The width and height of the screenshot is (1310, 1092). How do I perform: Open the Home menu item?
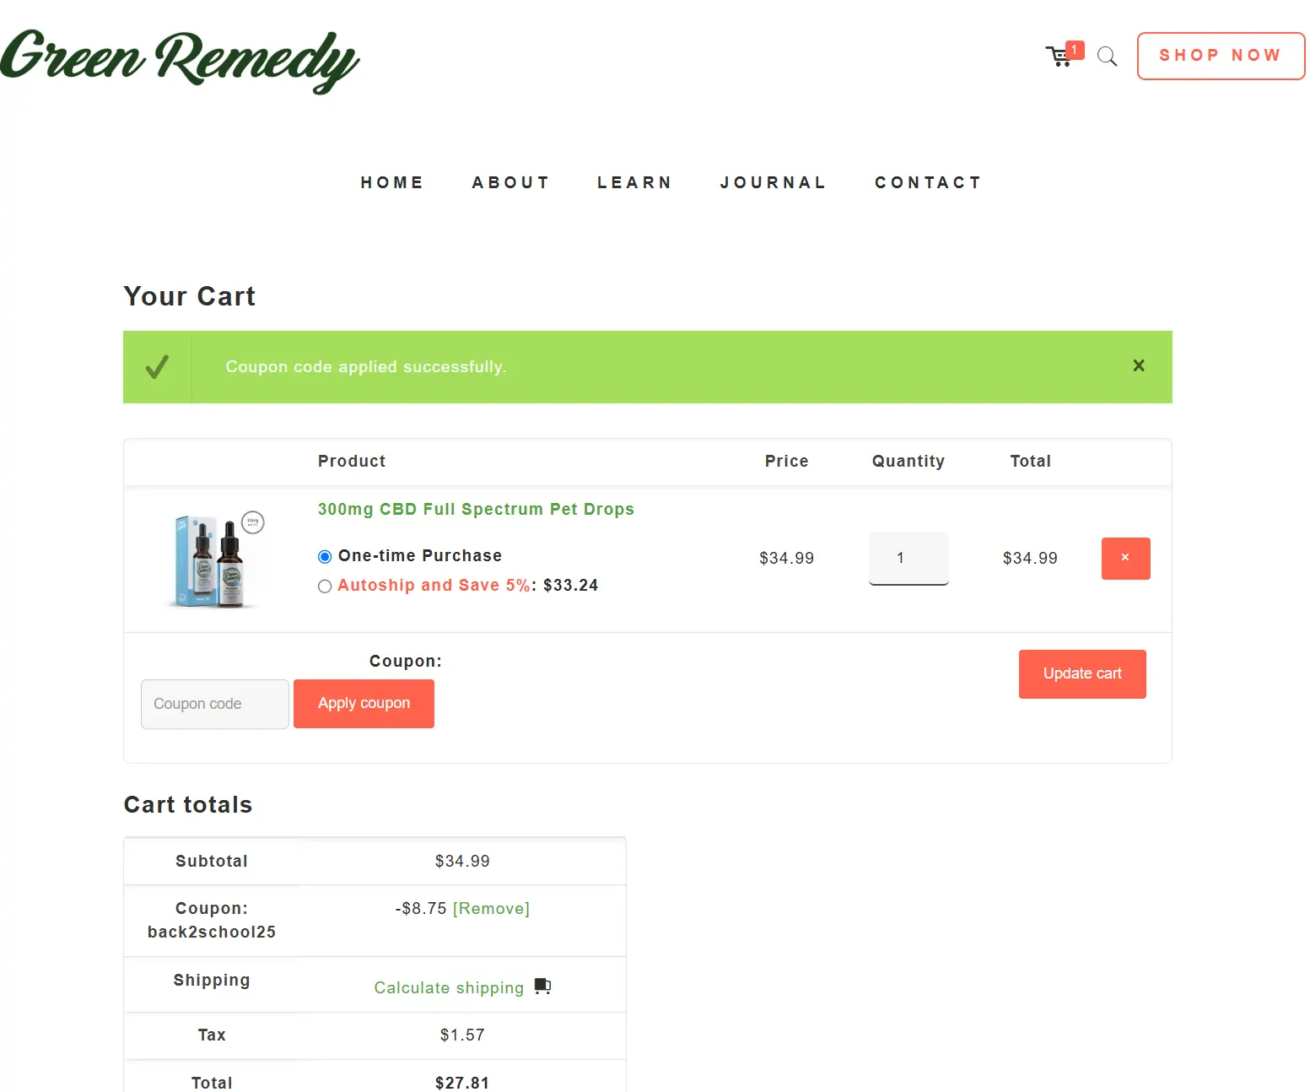click(x=391, y=182)
